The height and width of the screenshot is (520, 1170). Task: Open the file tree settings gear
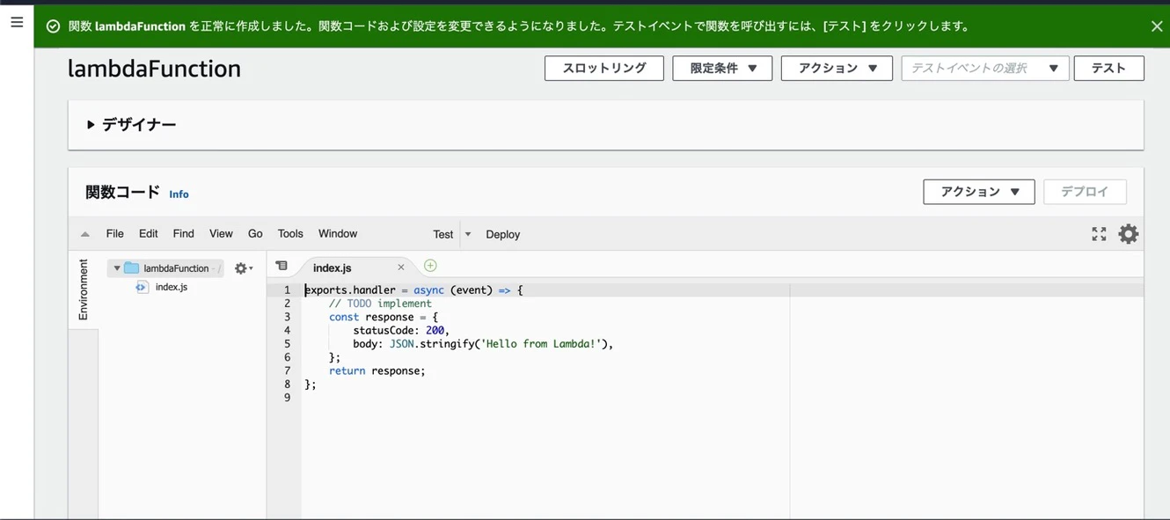244,268
